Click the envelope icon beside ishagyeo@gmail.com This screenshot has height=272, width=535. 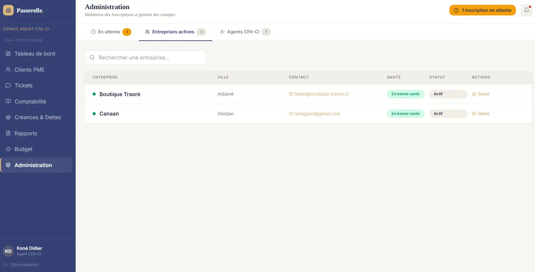click(291, 114)
